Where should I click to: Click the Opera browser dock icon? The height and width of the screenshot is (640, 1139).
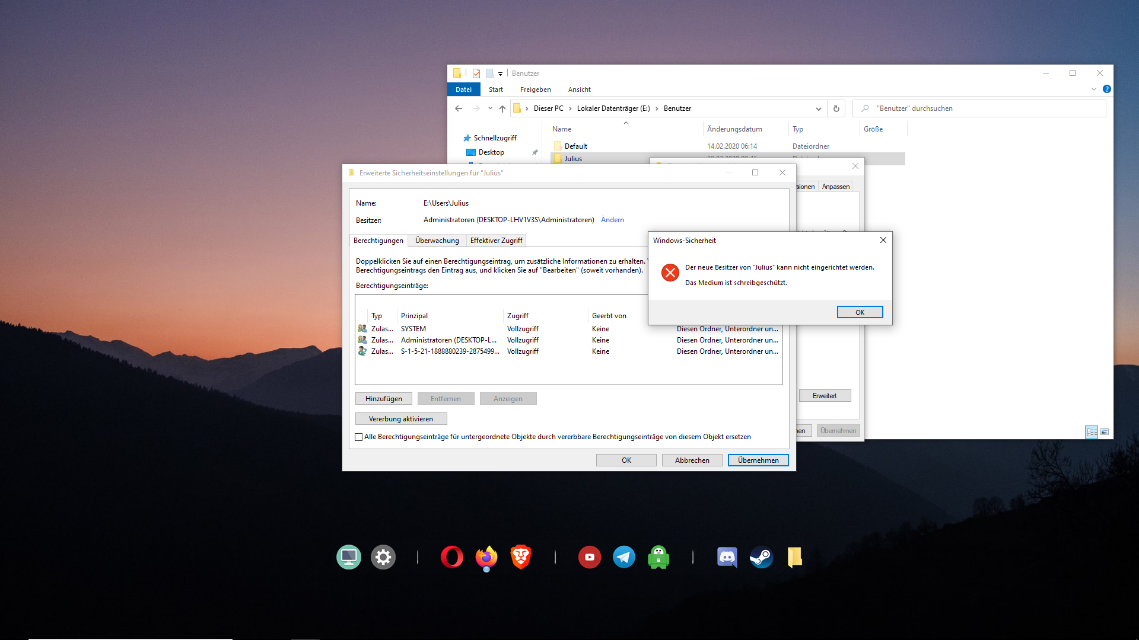(x=451, y=557)
